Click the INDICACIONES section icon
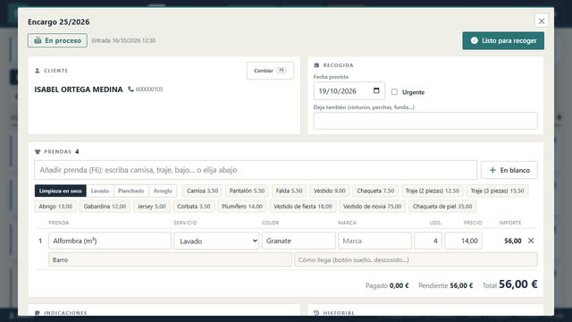The height and width of the screenshot is (322, 572). tap(38, 313)
